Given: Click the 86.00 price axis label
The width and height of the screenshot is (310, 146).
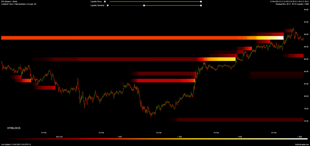Looking at the screenshot, I should pos(306,59).
